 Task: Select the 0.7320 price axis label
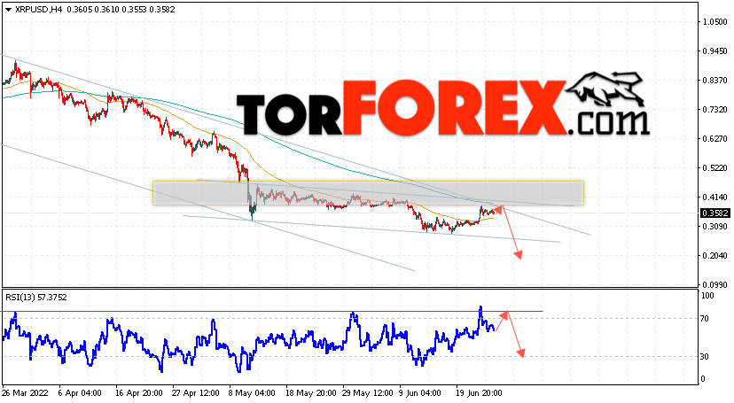tap(714, 110)
